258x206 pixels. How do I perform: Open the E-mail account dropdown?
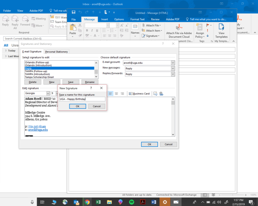[173, 63]
